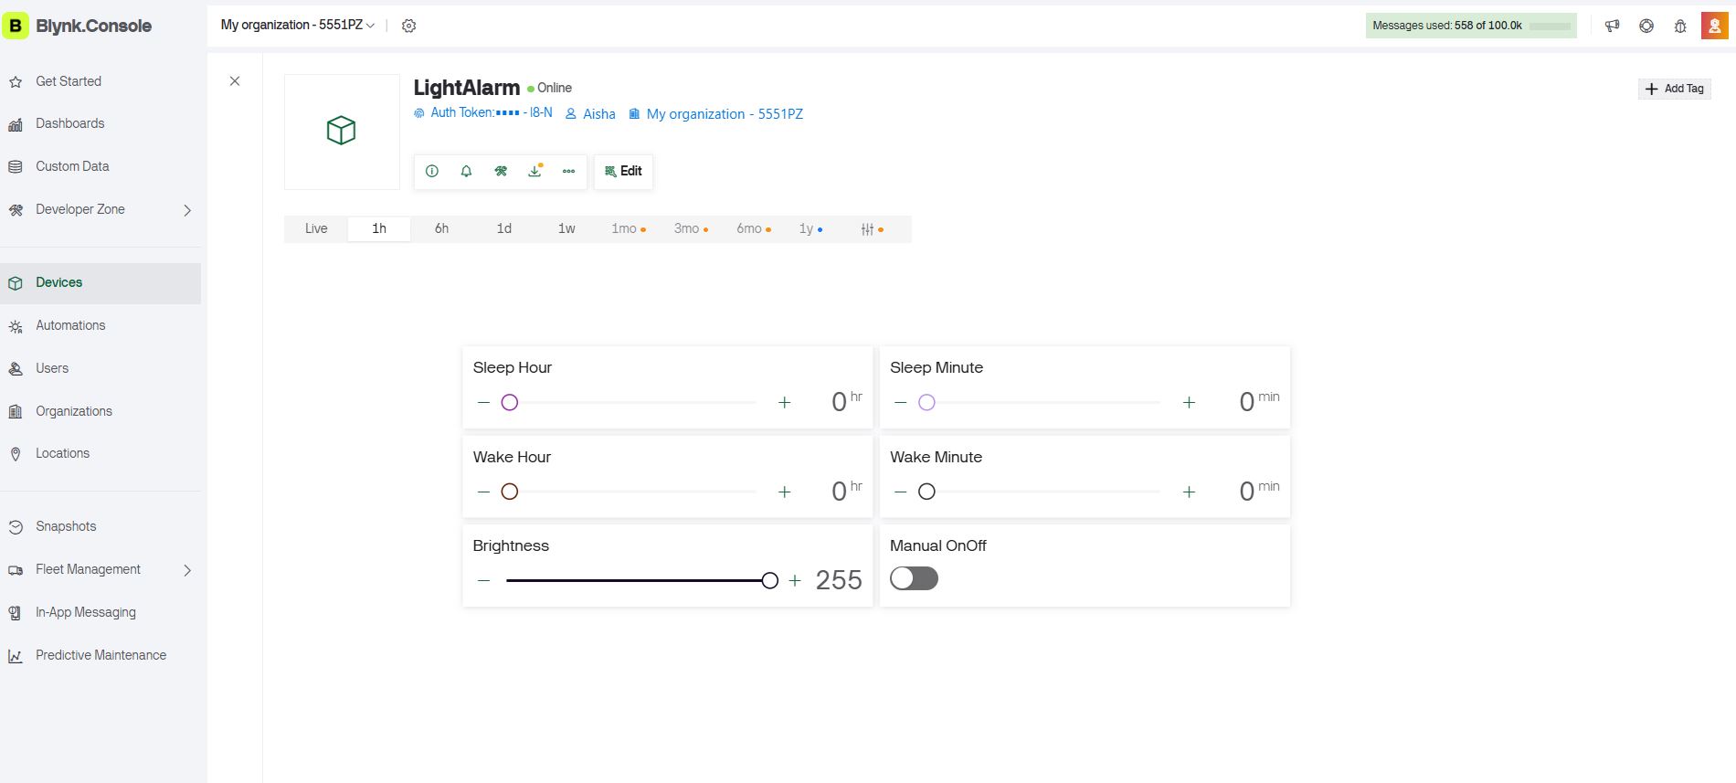Open Custom Data in sidebar
Screen dimensions: 1736x783
(101, 166)
